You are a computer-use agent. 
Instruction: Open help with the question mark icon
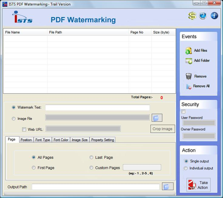(x=203, y=15)
